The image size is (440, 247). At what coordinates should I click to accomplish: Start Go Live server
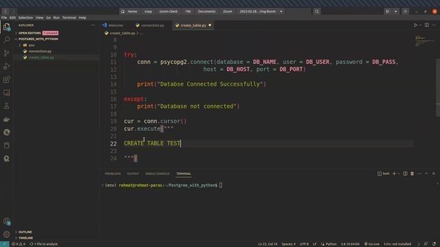coord(372,244)
